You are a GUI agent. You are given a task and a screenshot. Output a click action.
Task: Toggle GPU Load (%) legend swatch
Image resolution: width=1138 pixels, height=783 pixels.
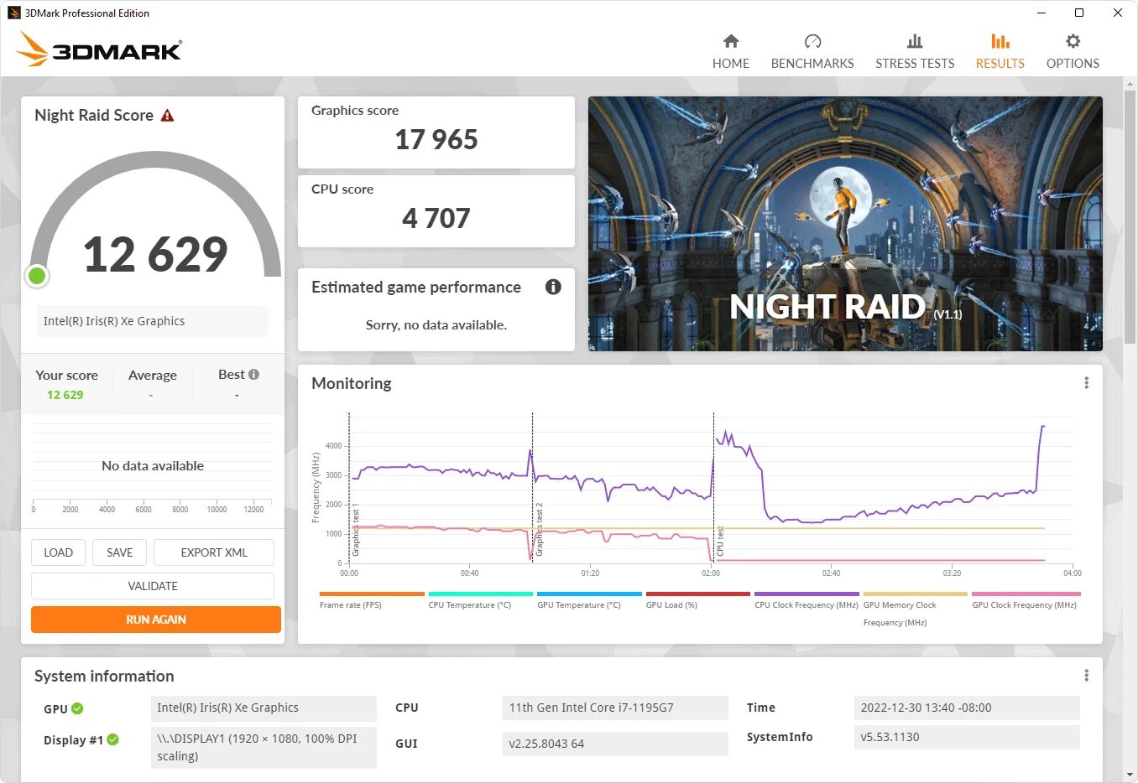point(697,594)
